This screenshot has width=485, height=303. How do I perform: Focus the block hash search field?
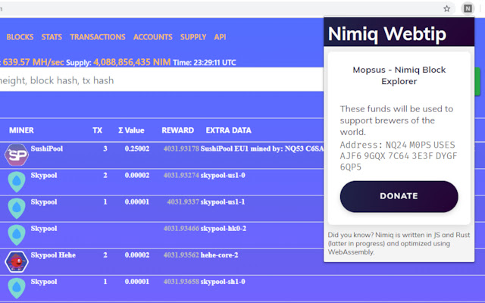pyautogui.click(x=161, y=80)
